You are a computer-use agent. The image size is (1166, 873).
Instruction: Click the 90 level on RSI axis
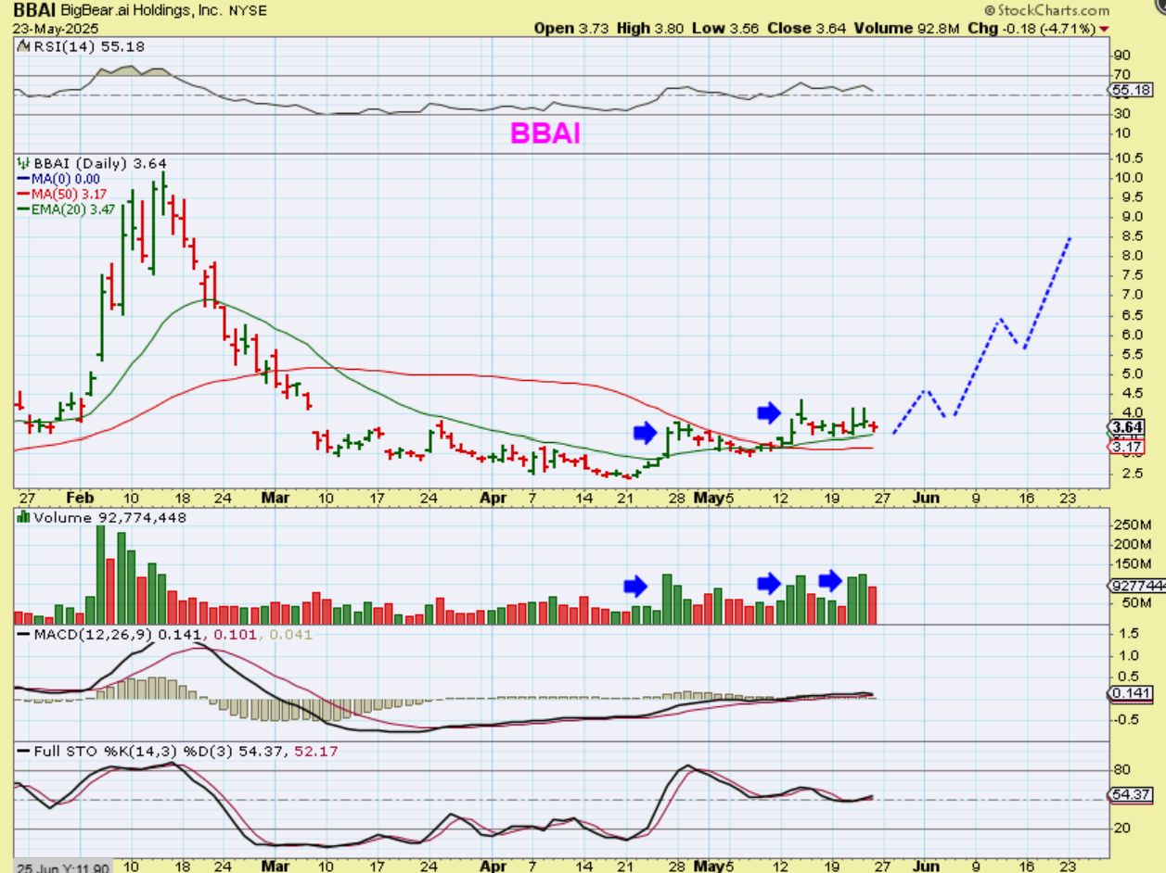[1124, 55]
